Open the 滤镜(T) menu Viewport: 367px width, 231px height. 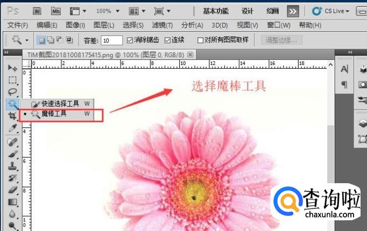pos(162,25)
